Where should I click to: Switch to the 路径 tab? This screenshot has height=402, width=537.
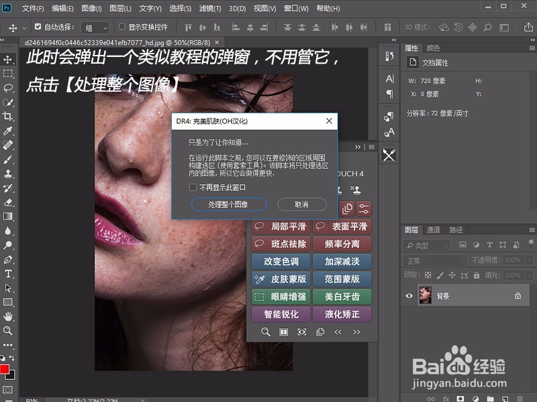tap(456, 230)
